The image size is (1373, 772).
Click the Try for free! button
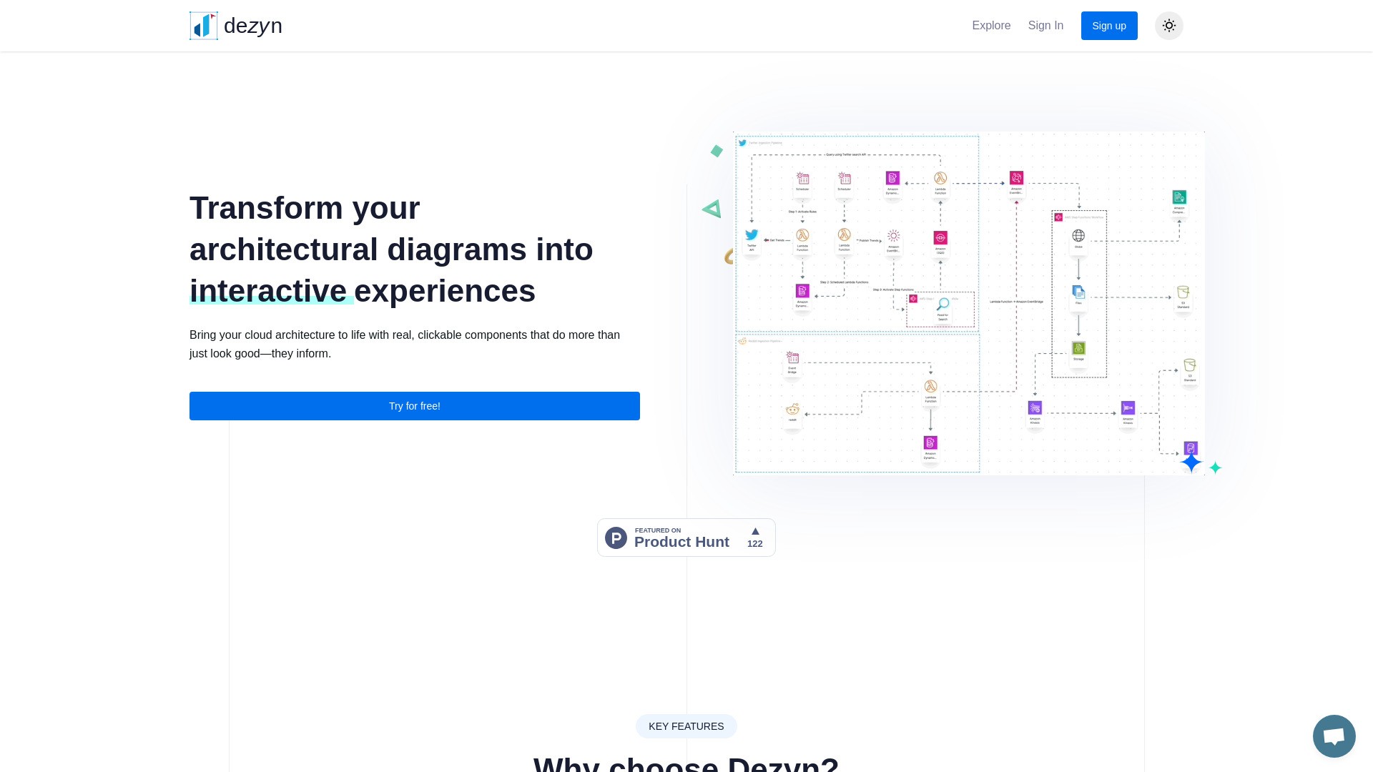(x=414, y=406)
